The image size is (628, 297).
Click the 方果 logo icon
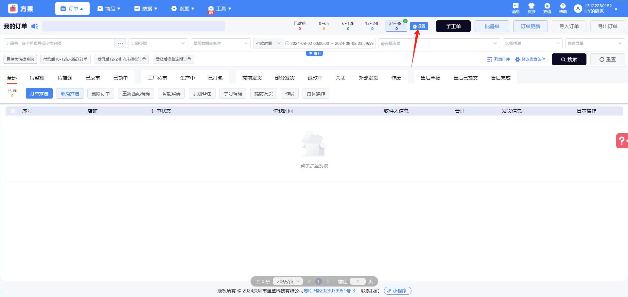coord(13,9)
